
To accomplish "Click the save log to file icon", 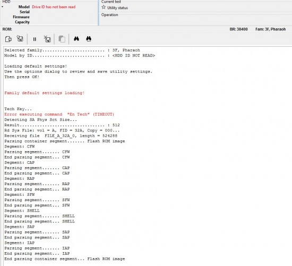I will tap(20, 39).
